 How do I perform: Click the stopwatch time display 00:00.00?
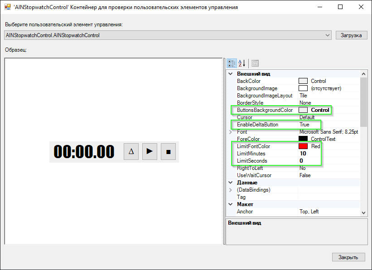(84, 151)
